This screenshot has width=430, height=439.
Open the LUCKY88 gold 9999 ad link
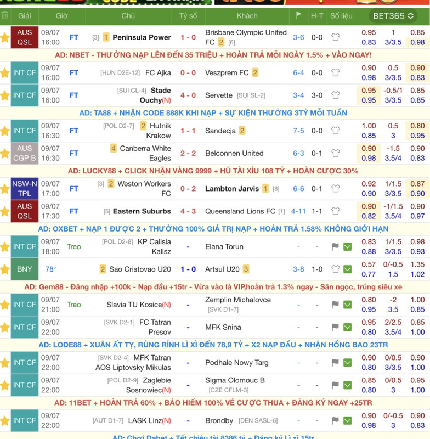pyautogui.click(x=213, y=171)
